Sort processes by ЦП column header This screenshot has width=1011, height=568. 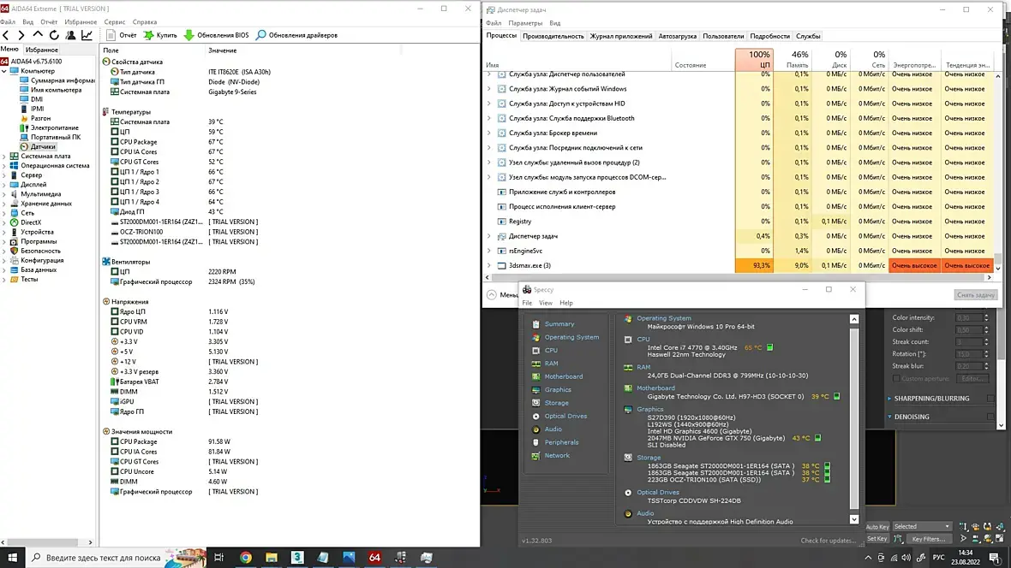754,59
